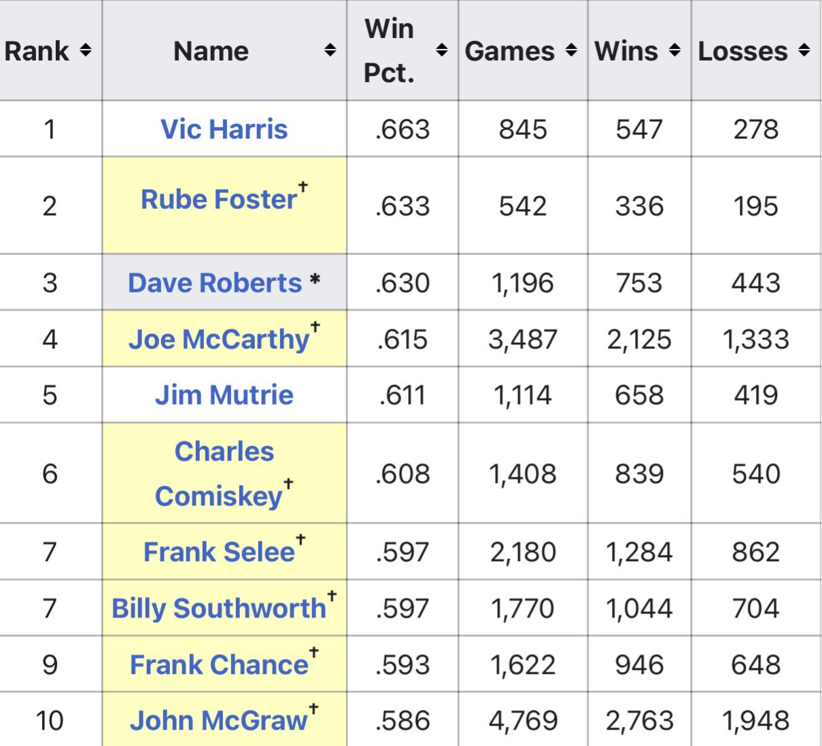Select the Frank Selee link
The width and height of the screenshot is (822, 746).
[217, 552]
